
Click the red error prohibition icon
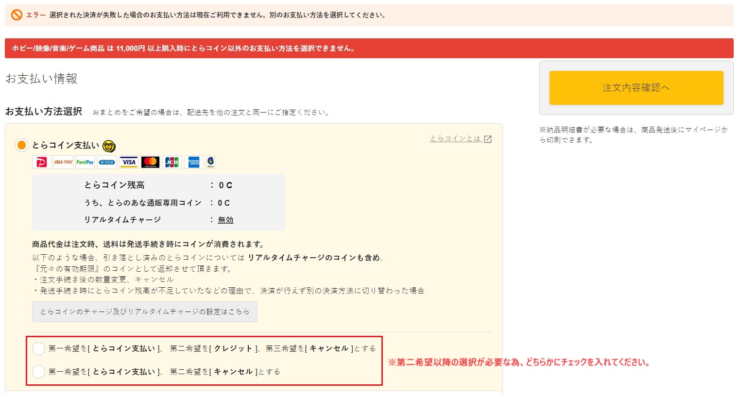click(17, 15)
